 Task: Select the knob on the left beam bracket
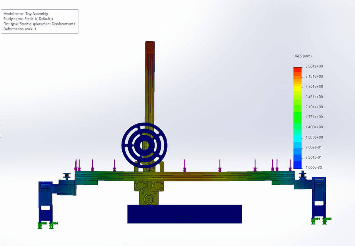point(67,176)
